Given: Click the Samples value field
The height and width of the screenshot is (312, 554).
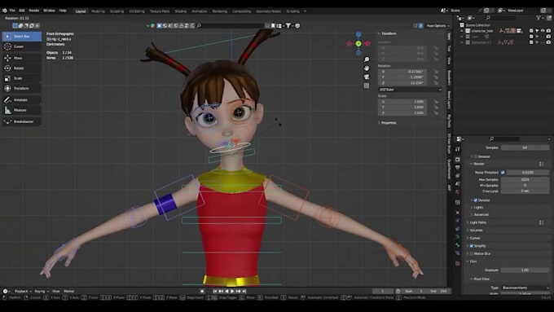Looking at the screenshot, I should tap(525, 147).
